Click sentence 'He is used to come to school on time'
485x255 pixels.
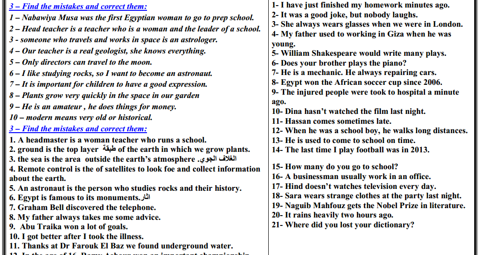tap(344, 141)
